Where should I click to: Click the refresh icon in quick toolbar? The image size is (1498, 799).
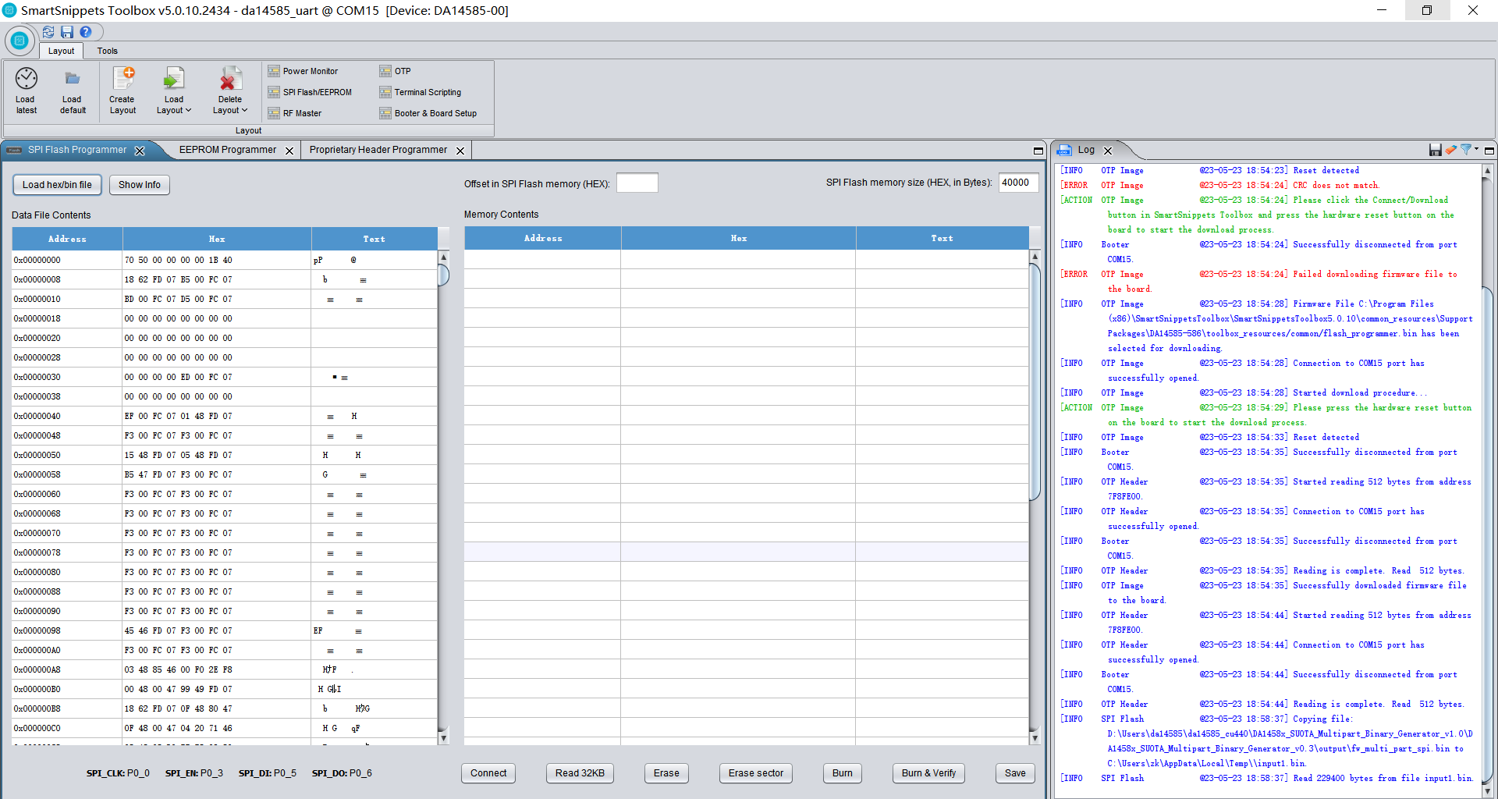click(x=48, y=32)
